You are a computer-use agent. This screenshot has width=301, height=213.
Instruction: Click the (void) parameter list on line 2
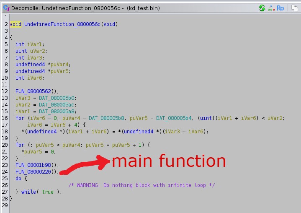[x=109, y=24]
